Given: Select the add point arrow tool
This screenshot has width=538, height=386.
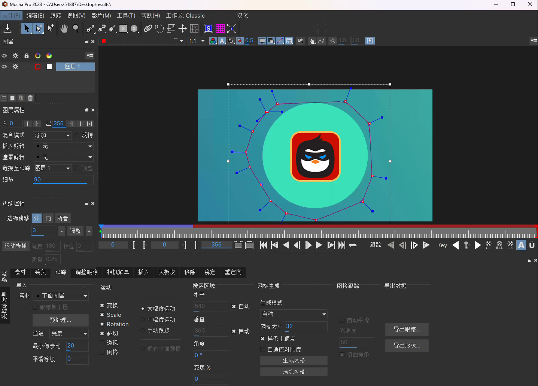Looking at the screenshot, I should coord(51,28).
